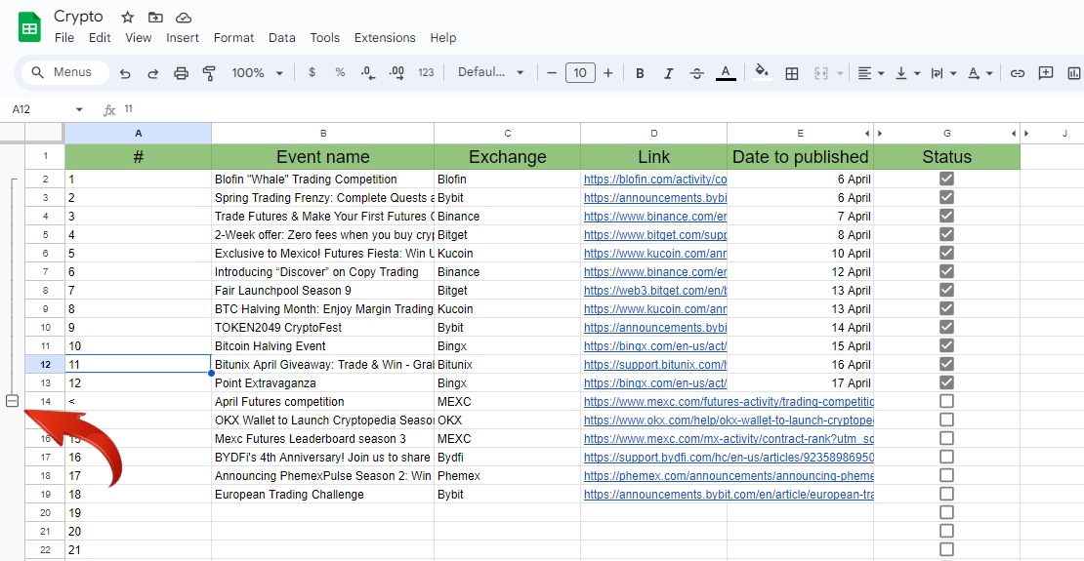Open the phemex.com announcements link

tap(729, 476)
